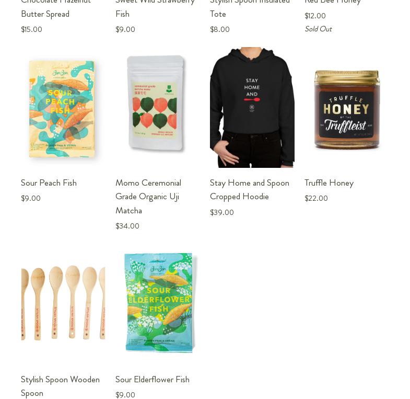Click the Sour Peach Fish title link
Image resolution: width=410 pixels, height=399 pixels.
(49, 183)
